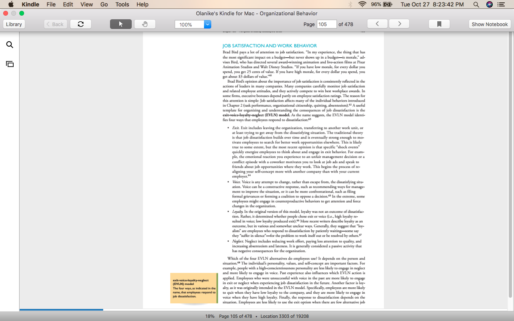Click the menu bar clock Tue Oct 27
The height and width of the screenshot is (321, 514).
pos(432,4)
